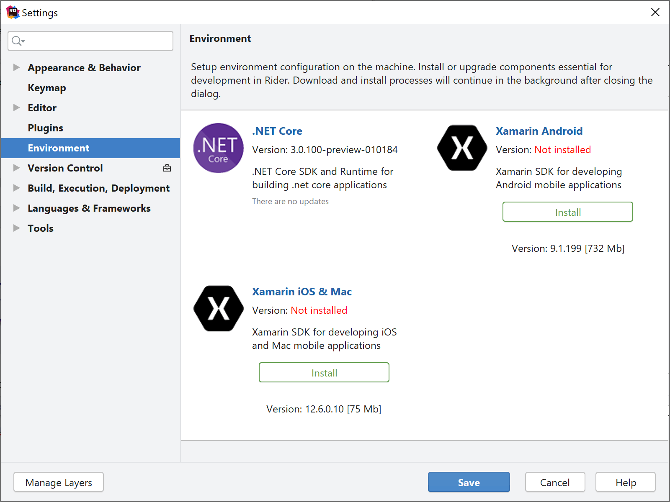Open Manage Layers
The width and height of the screenshot is (670, 502).
coord(59,482)
